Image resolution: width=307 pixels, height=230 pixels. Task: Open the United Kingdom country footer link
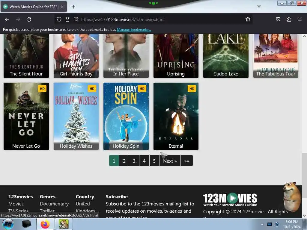[85, 207]
